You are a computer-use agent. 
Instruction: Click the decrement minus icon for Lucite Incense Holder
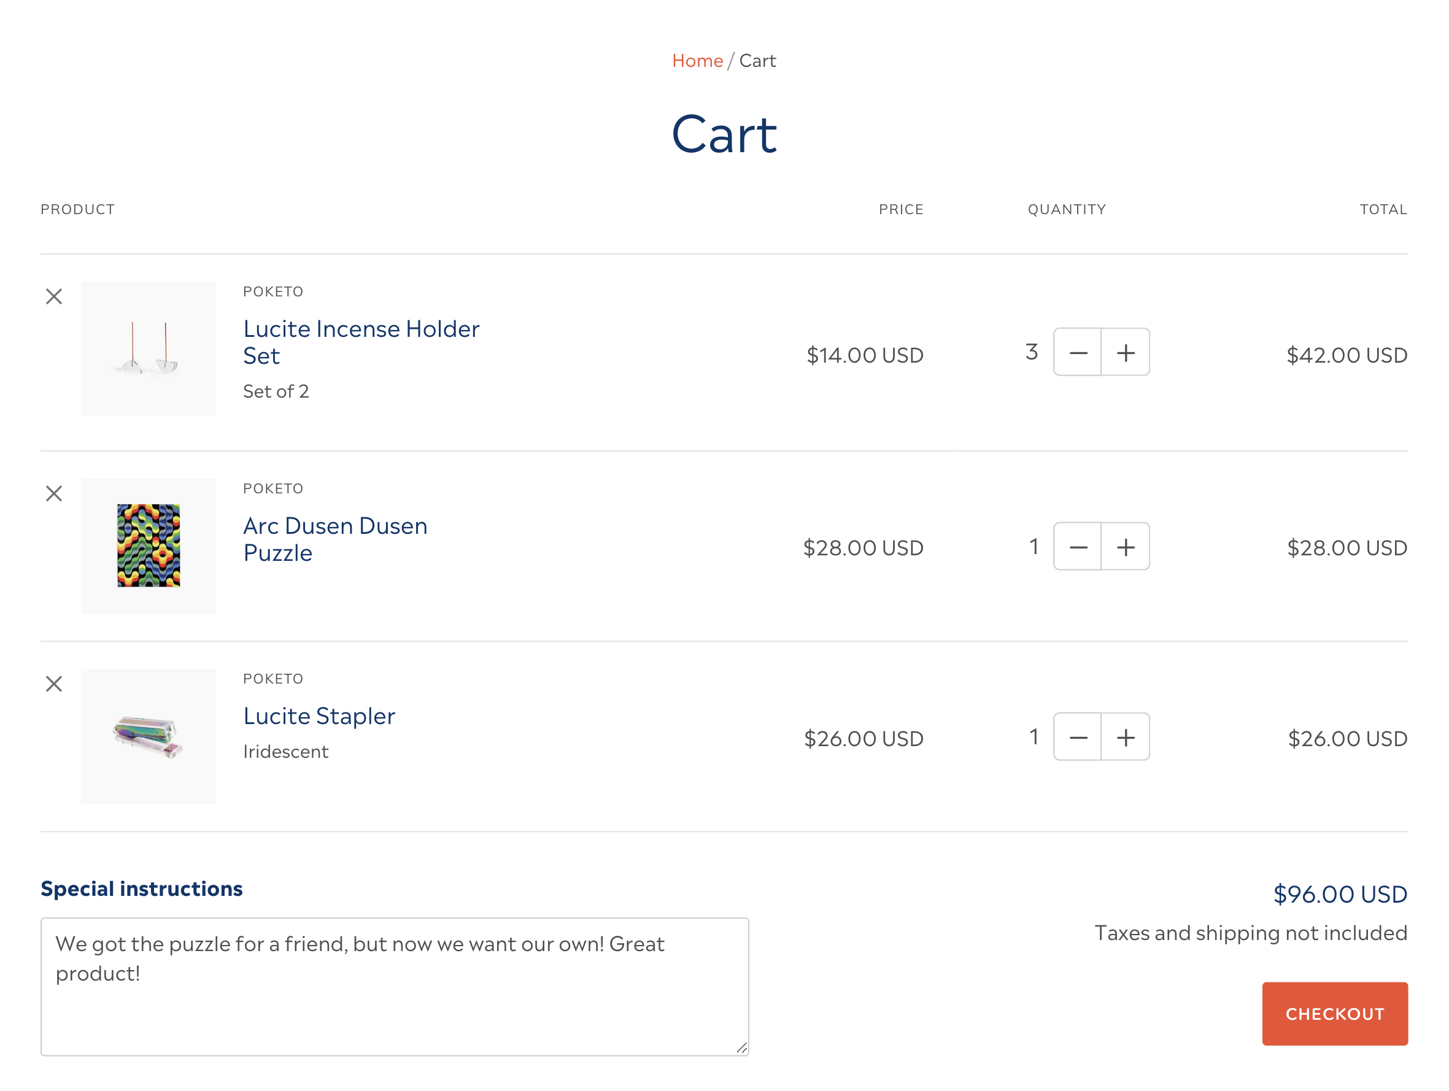click(1078, 352)
